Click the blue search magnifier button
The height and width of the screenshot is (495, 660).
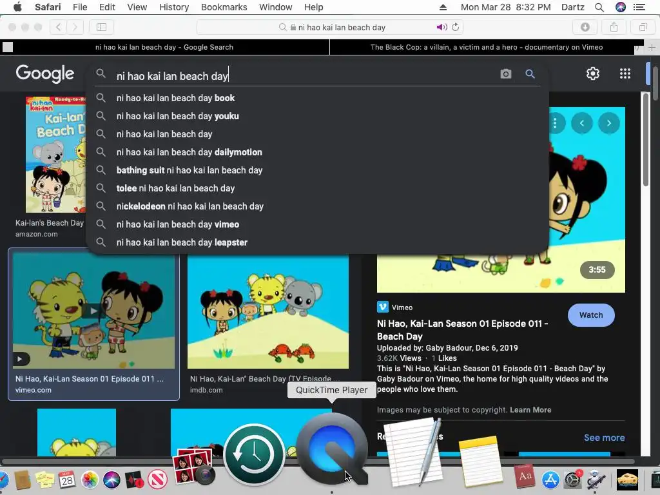pos(530,73)
